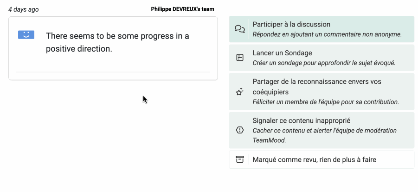Click the chat bubbles discussion icon

coord(240,29)
